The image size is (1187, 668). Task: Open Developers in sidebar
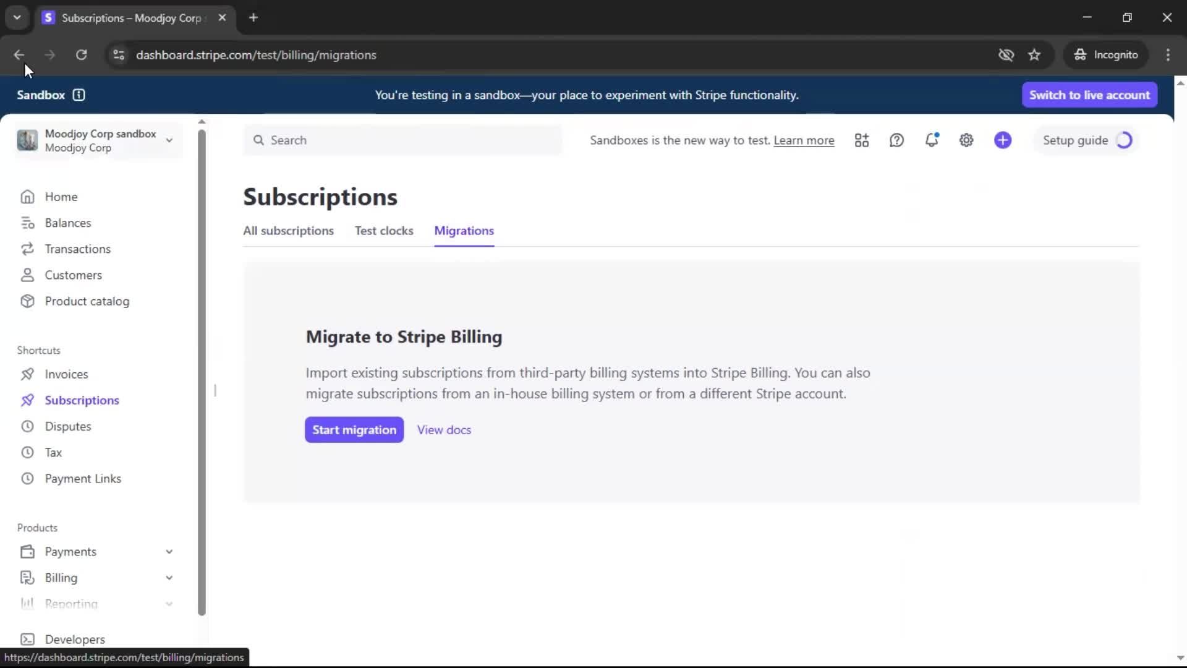point(74,639)
